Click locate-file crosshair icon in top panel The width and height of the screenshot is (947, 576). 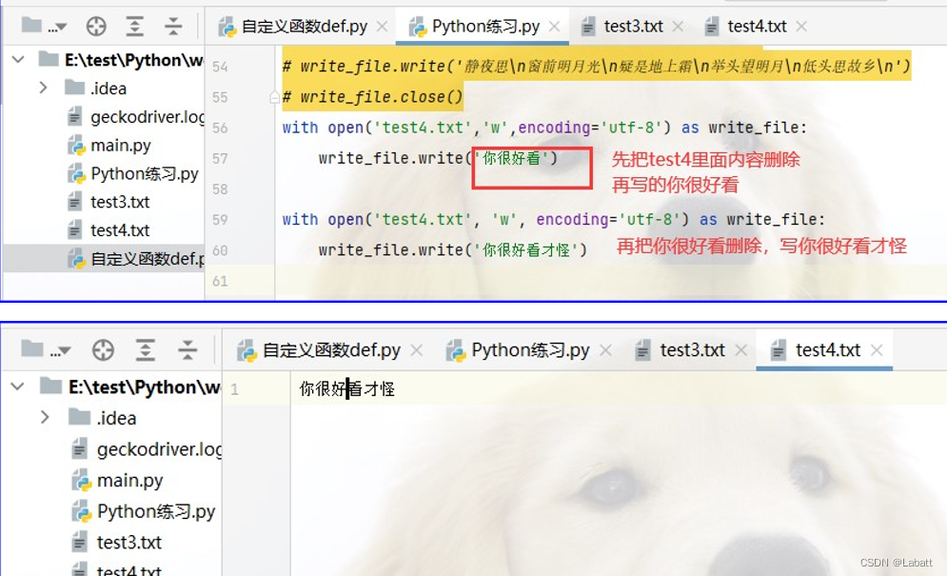(96, 26)
